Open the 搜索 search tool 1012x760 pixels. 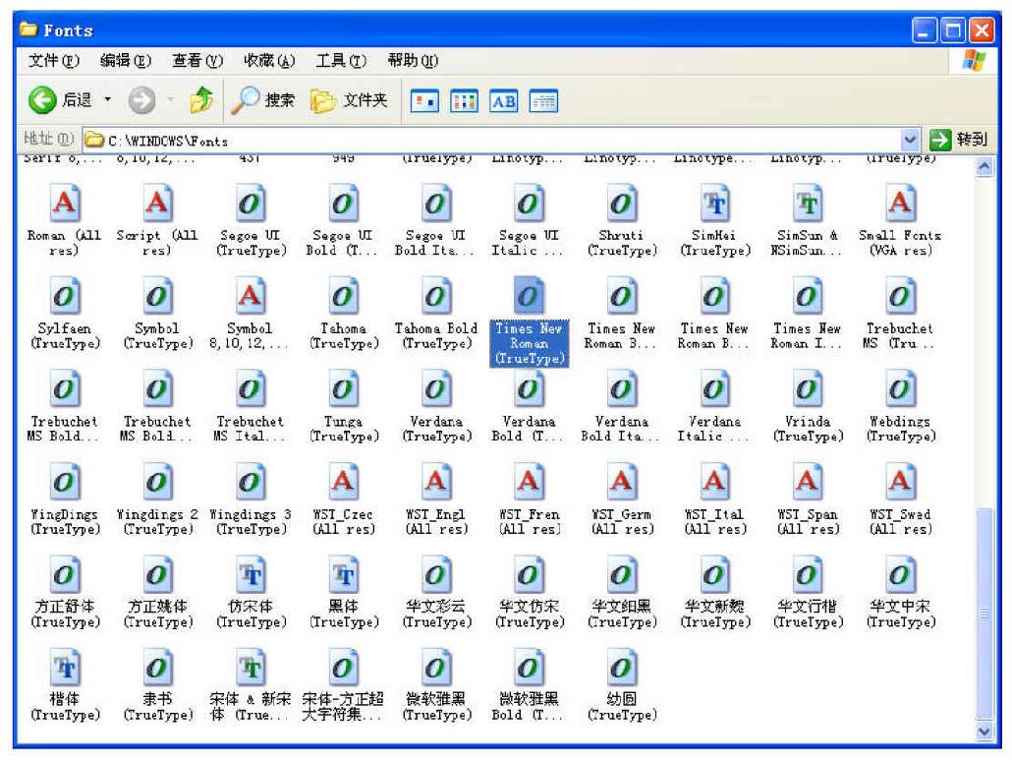tap(262, 100)
